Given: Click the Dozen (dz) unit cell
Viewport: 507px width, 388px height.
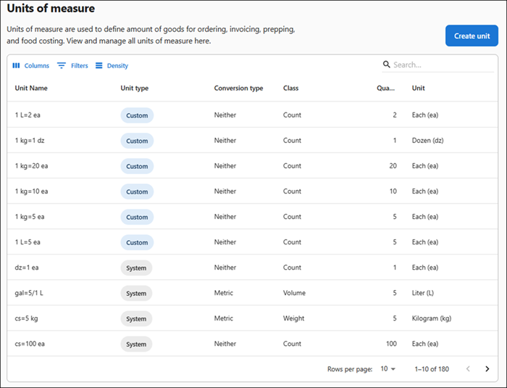Looking at the screenshot, I should click(428, 141).
